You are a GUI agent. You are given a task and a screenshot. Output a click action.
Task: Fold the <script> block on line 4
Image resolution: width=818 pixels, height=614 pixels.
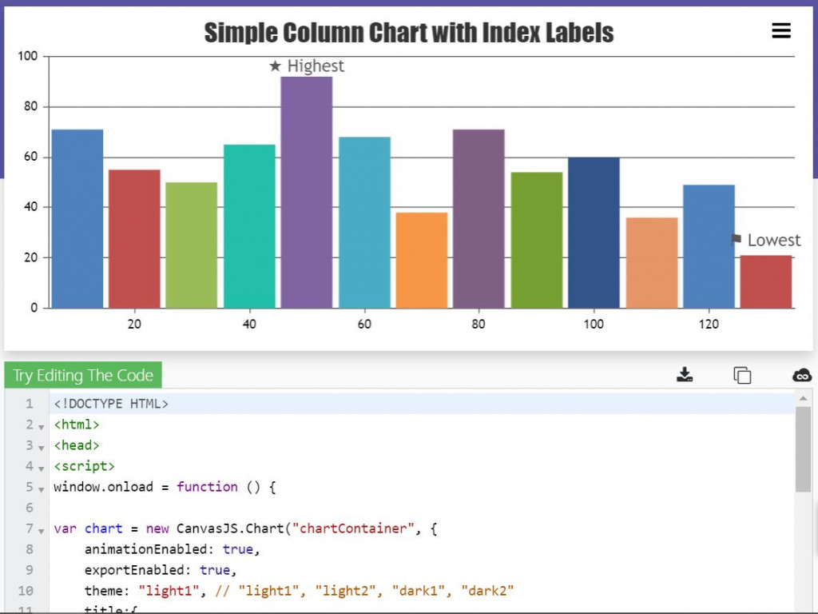(x=41, y=468)
